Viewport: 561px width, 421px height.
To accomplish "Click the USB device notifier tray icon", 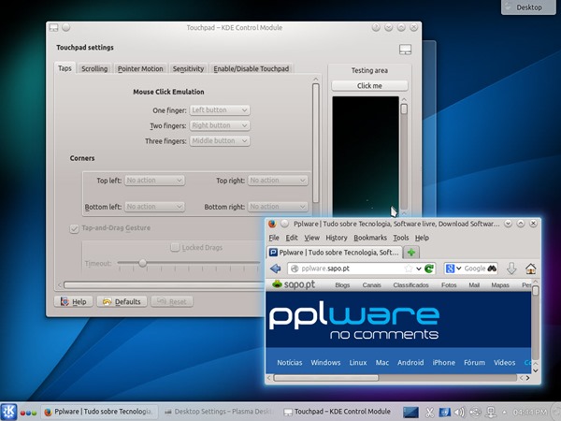I will (x=475, y=412).
